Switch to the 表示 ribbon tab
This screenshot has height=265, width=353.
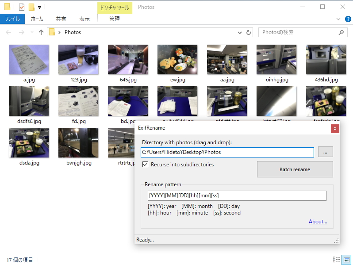pyautogui.click(x=84, y=19)
